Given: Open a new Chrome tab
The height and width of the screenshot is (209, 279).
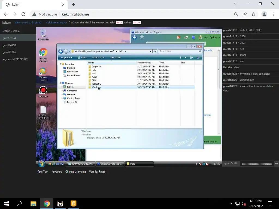Looking at the screenshot, I should click(x=74, y=5).
